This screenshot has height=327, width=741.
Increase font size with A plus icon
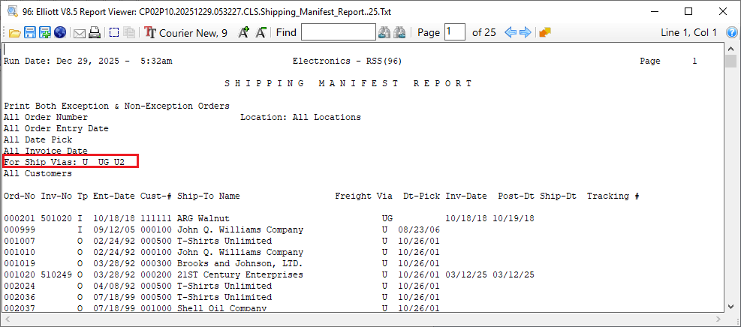point(243,32)
